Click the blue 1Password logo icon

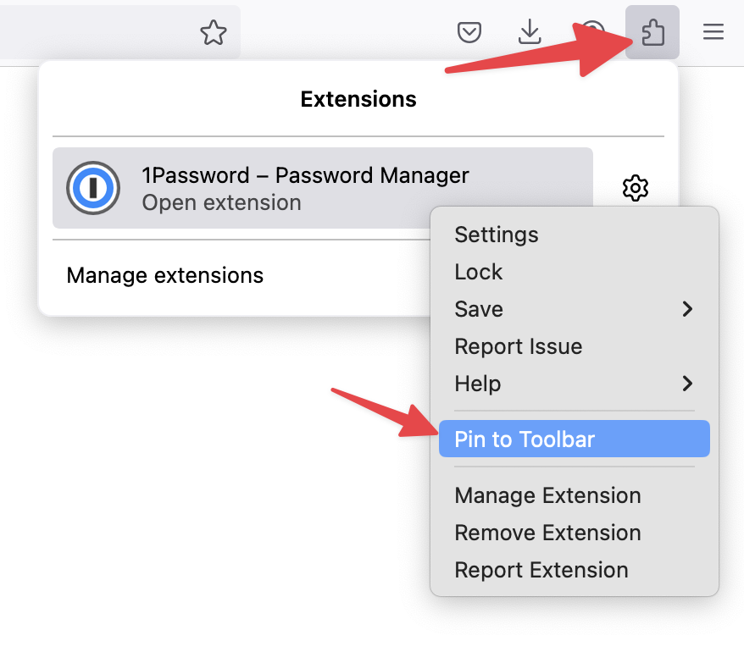click(93, 188)
